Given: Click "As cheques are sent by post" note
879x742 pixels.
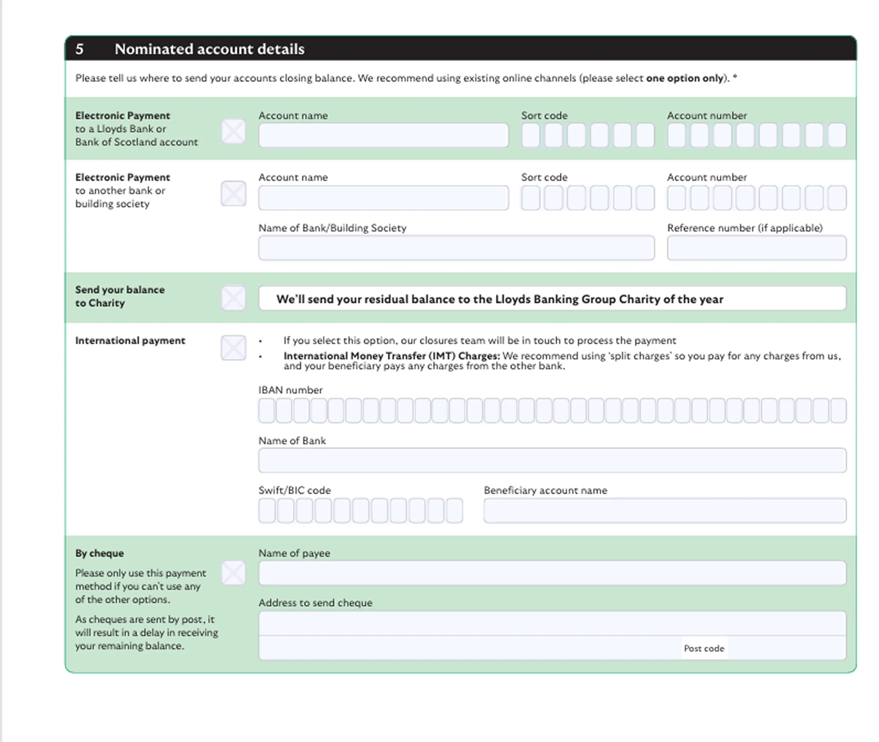Looking at the screenshot, I should [x=146, y=633].
